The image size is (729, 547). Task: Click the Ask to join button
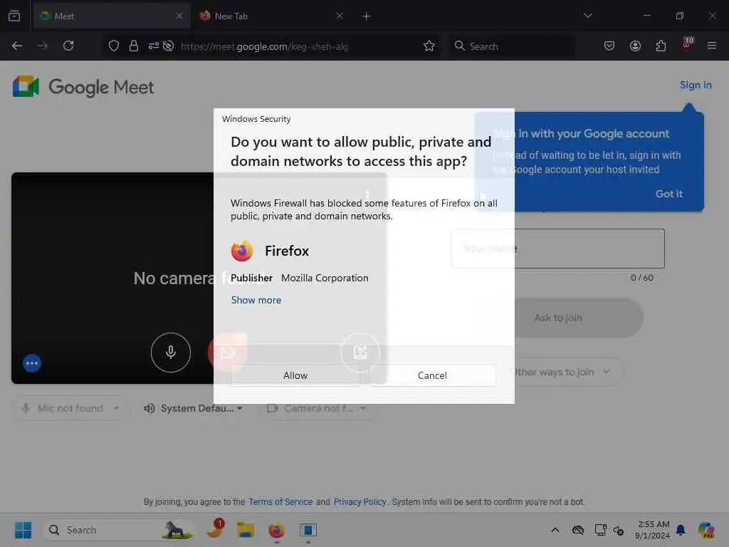point(558,318)
